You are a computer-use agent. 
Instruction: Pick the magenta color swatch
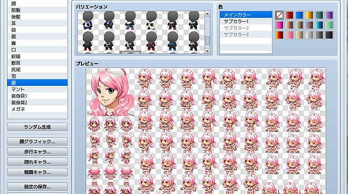click(x=279, y=25)
